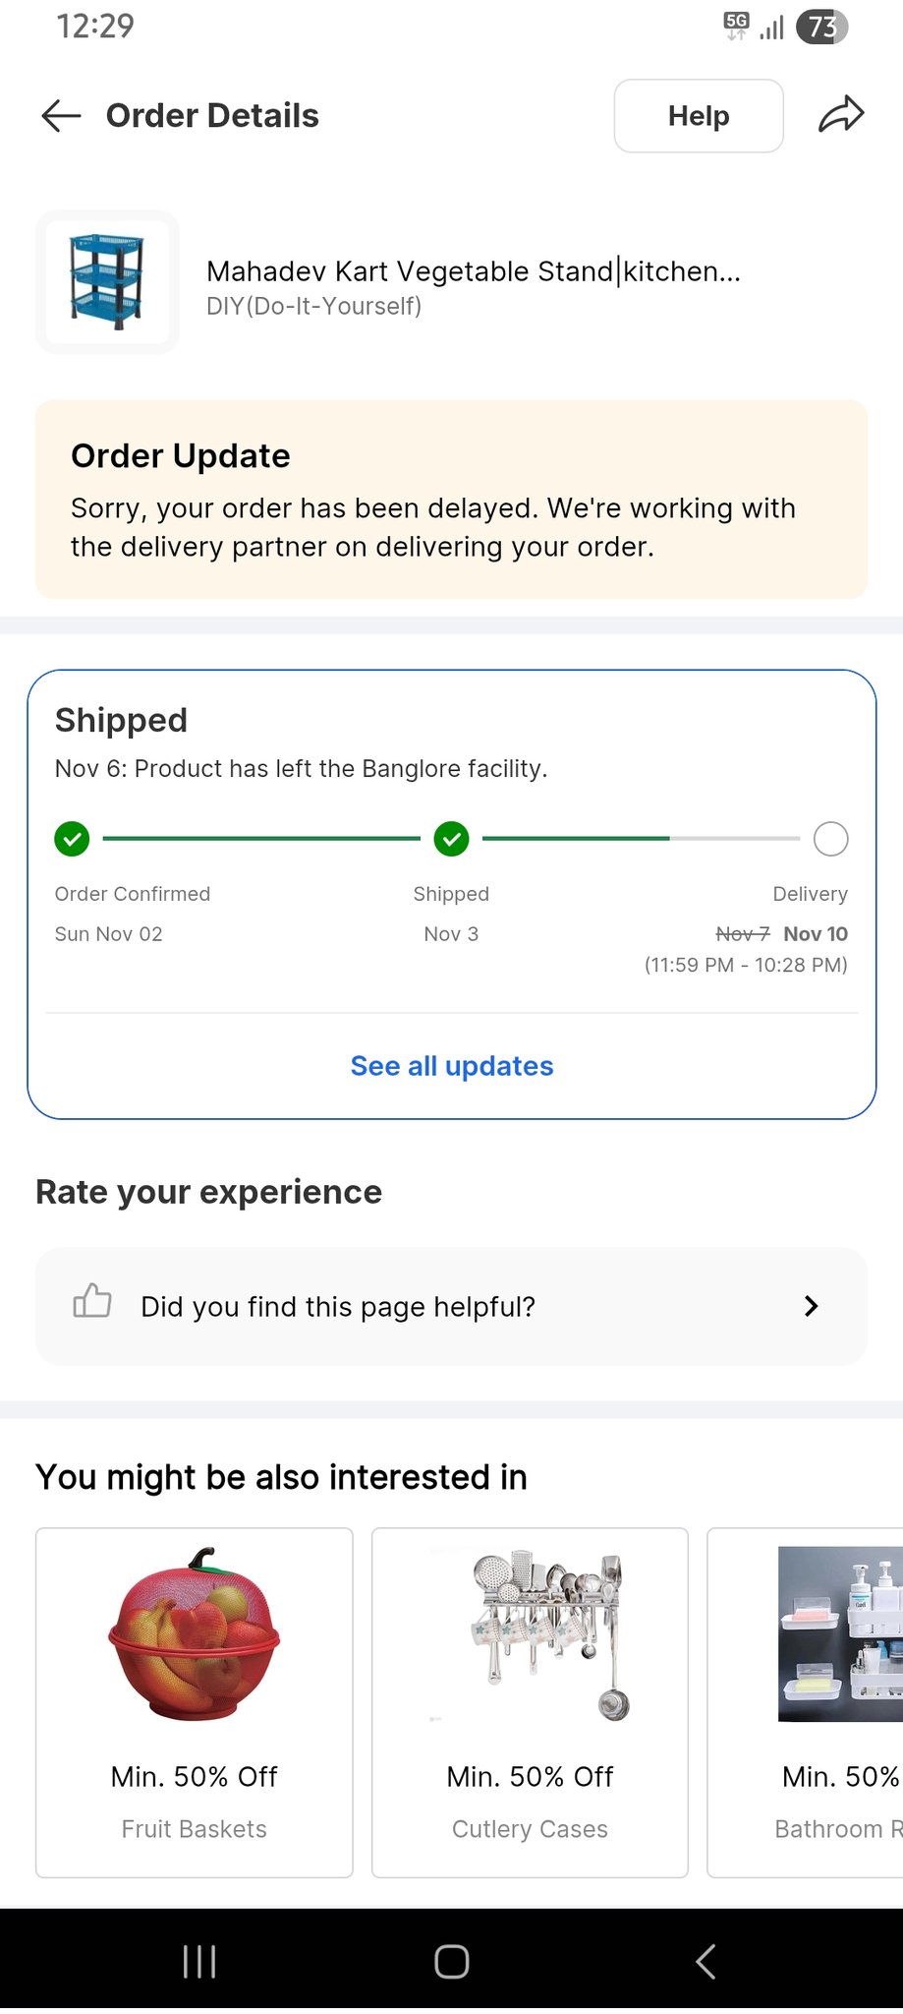This screenshot has height=2014, width=903.
Task: Select the Cutlery Cases offer card
Action: pyautogui.click(x=530, y=1701)
